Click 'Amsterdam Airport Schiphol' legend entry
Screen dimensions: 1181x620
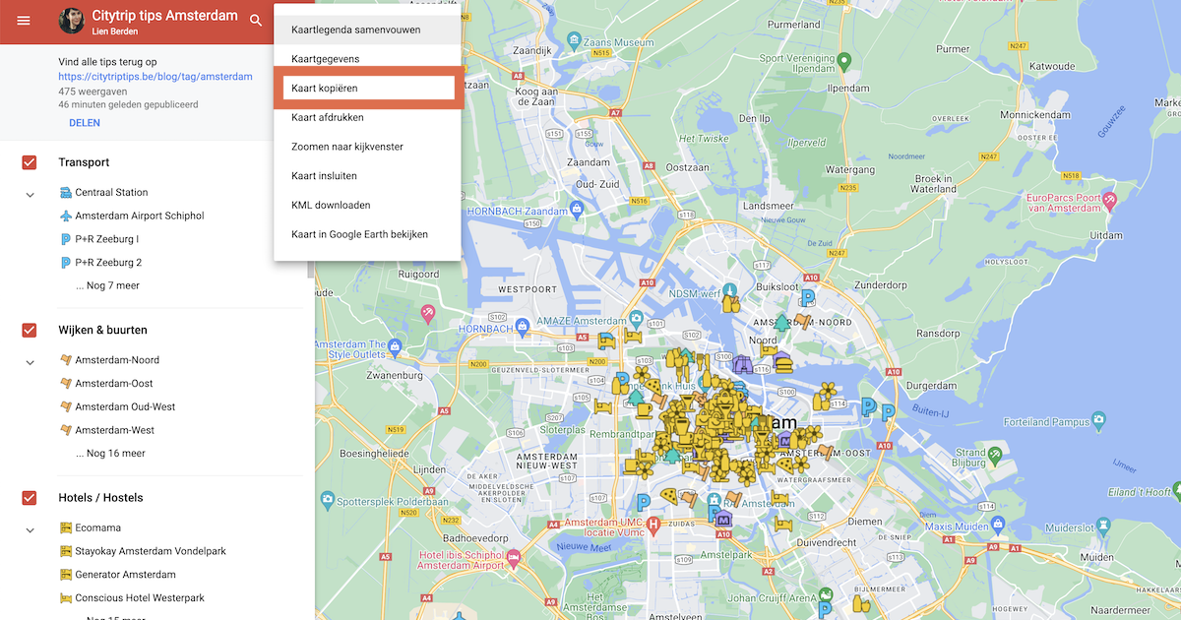coord(140,216)
